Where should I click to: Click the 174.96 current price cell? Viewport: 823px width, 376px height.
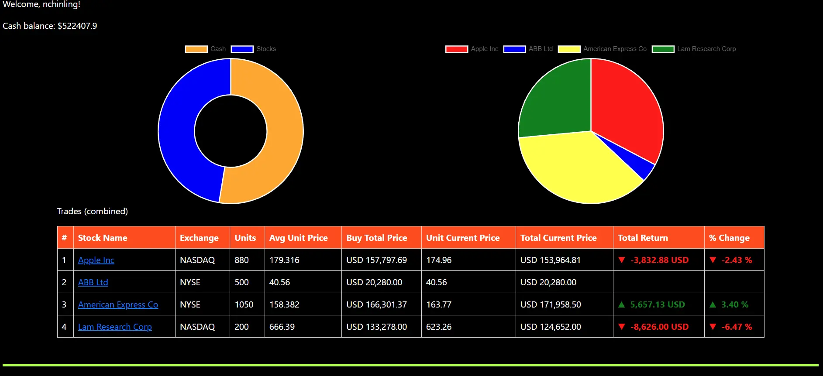coord(468,260)
